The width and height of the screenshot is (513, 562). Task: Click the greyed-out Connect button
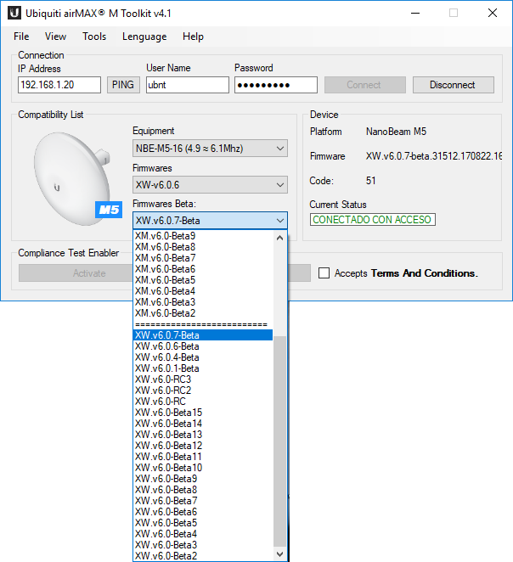tap(365, 85)
